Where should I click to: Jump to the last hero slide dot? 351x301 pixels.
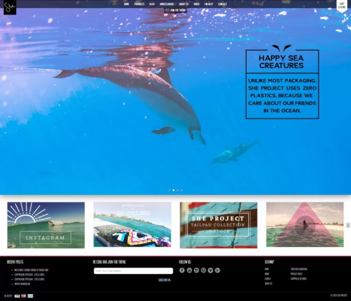tap(181, 190)
